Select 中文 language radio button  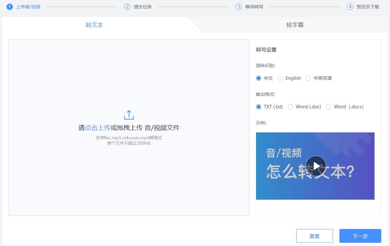click(259, 78)
